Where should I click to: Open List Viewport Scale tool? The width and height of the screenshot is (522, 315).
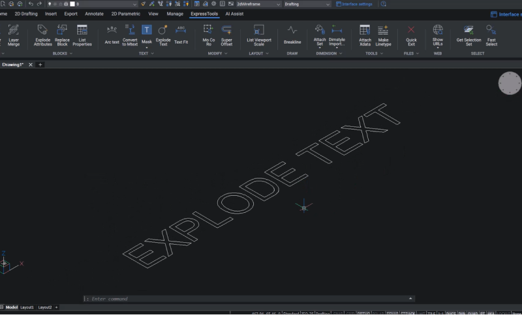tap(259, 35)
